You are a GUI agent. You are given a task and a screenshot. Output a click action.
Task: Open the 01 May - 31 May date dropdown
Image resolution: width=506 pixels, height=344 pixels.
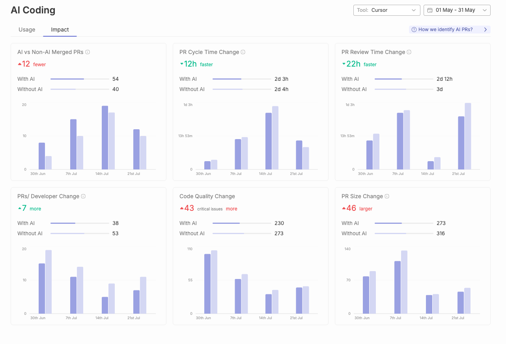pos(457,10)
